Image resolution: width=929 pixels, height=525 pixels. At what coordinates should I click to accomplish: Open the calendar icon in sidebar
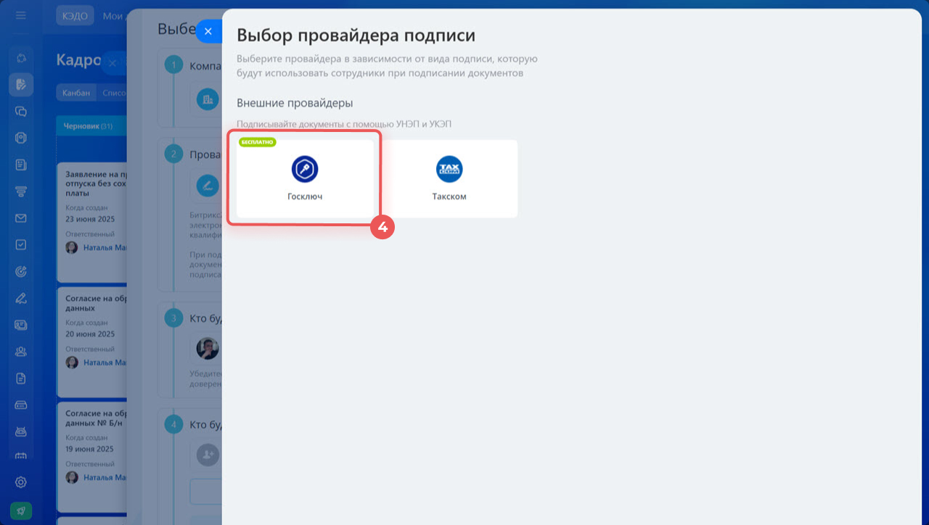21,455
